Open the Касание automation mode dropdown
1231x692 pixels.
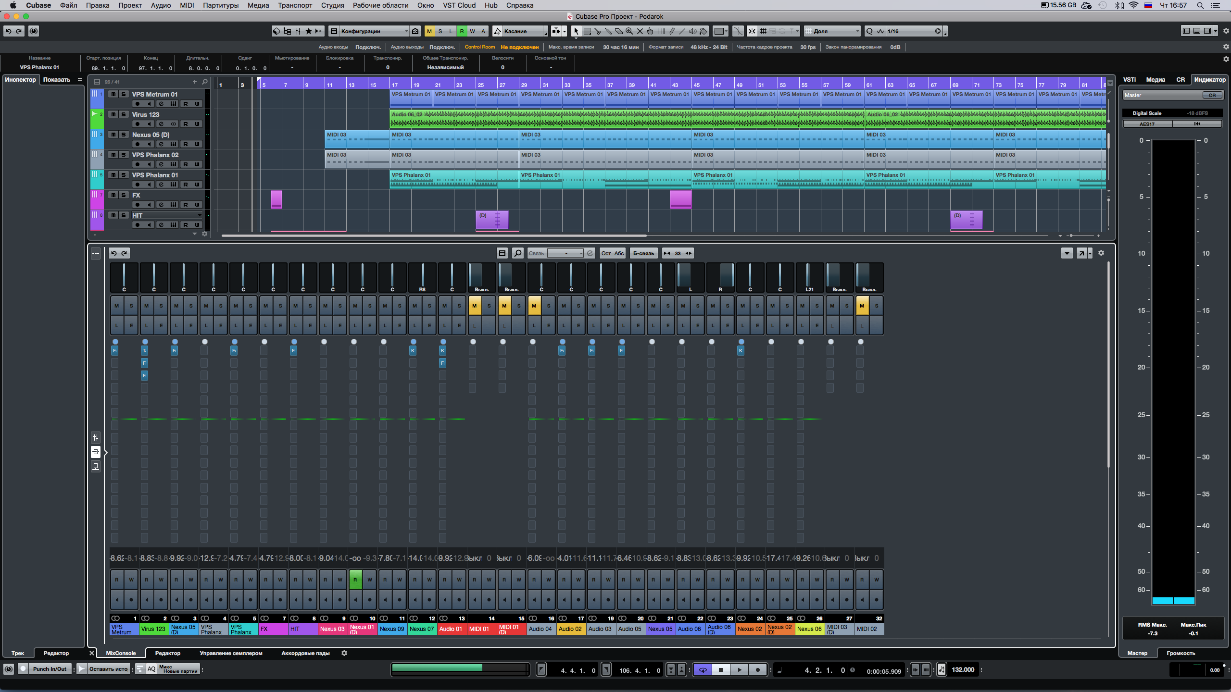524,31
